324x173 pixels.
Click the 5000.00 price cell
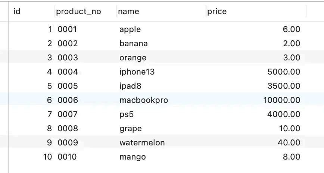pos(284,72)
